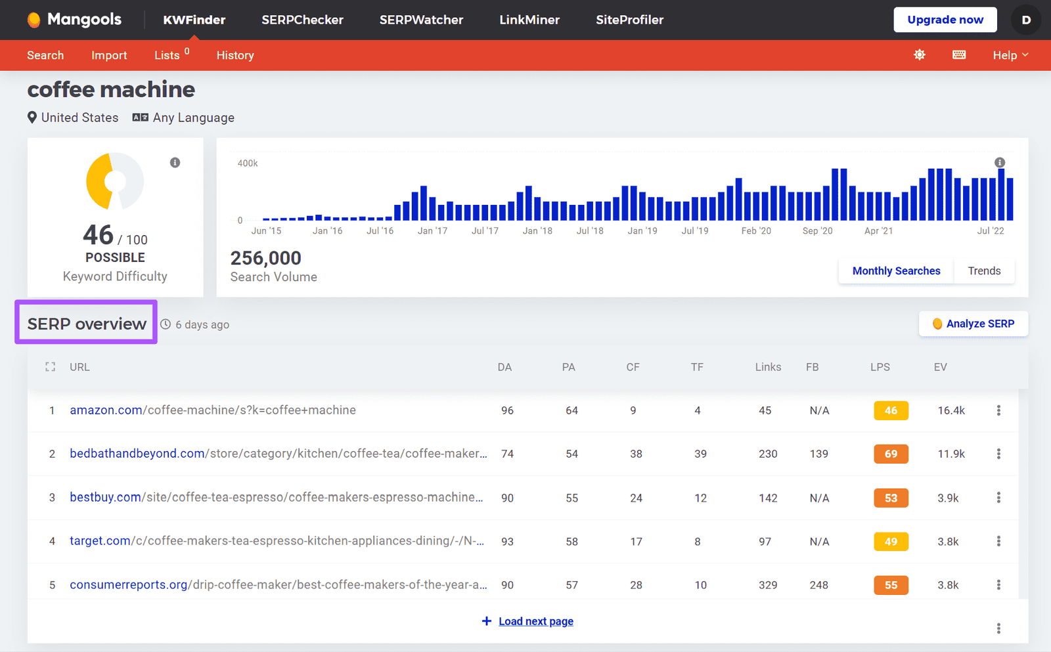Open user avatar D menu
1051x652 pixels.
tap(1026, 20)
